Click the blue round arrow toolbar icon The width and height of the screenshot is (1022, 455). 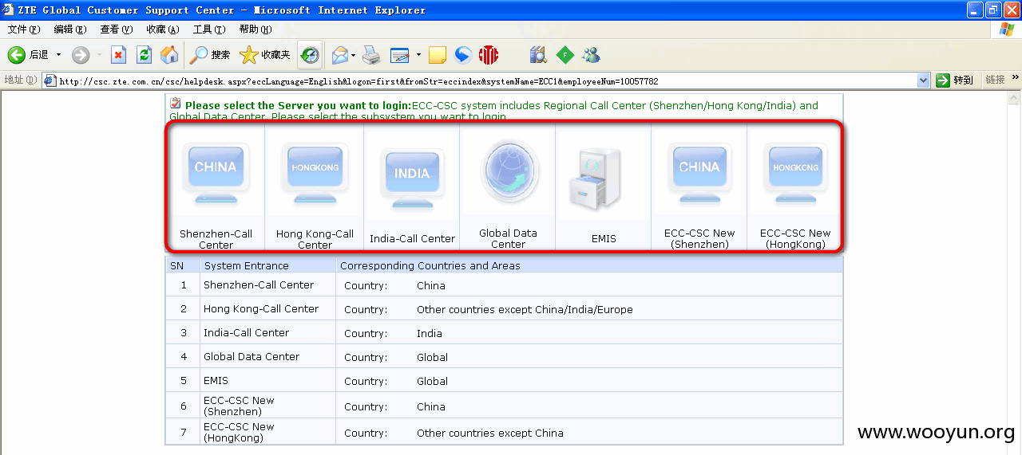(x=463, y=55)
